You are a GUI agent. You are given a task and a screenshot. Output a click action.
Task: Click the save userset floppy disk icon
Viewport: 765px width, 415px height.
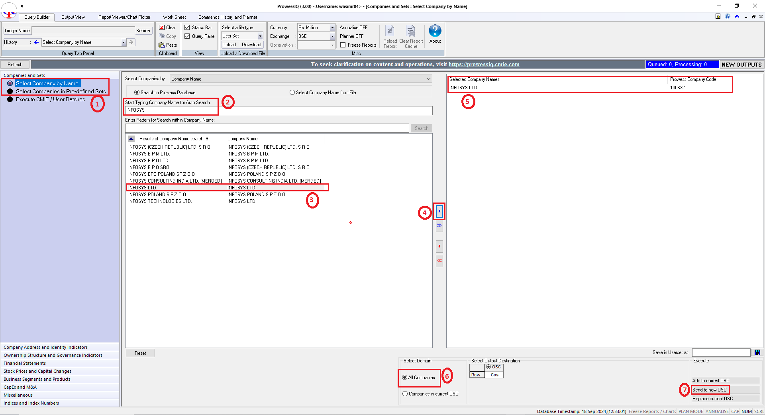pyautogui.click(x=757, y=352)
